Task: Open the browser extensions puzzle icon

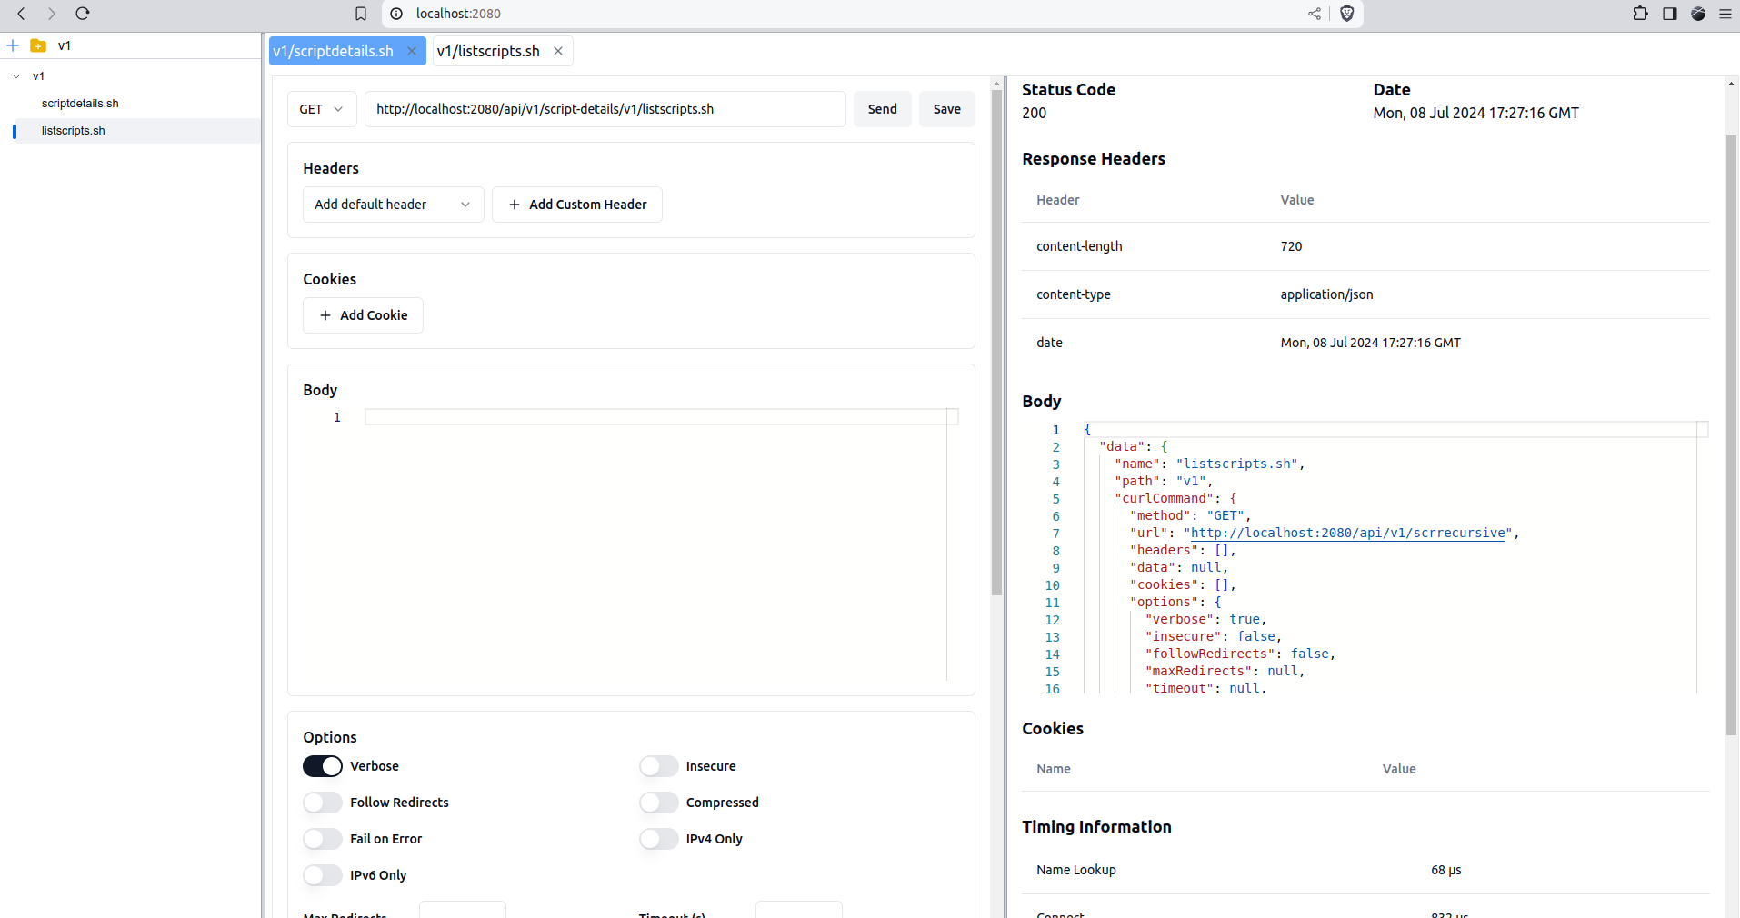Action: tap(1640, 14)
